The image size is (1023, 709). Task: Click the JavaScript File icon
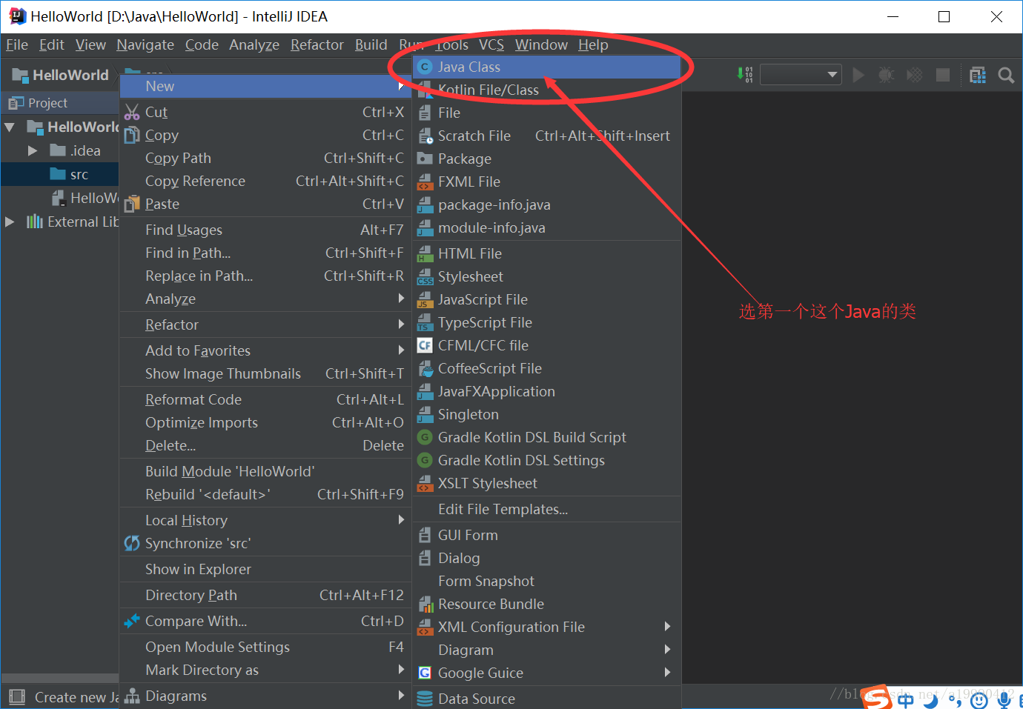[x=425, y=299]
